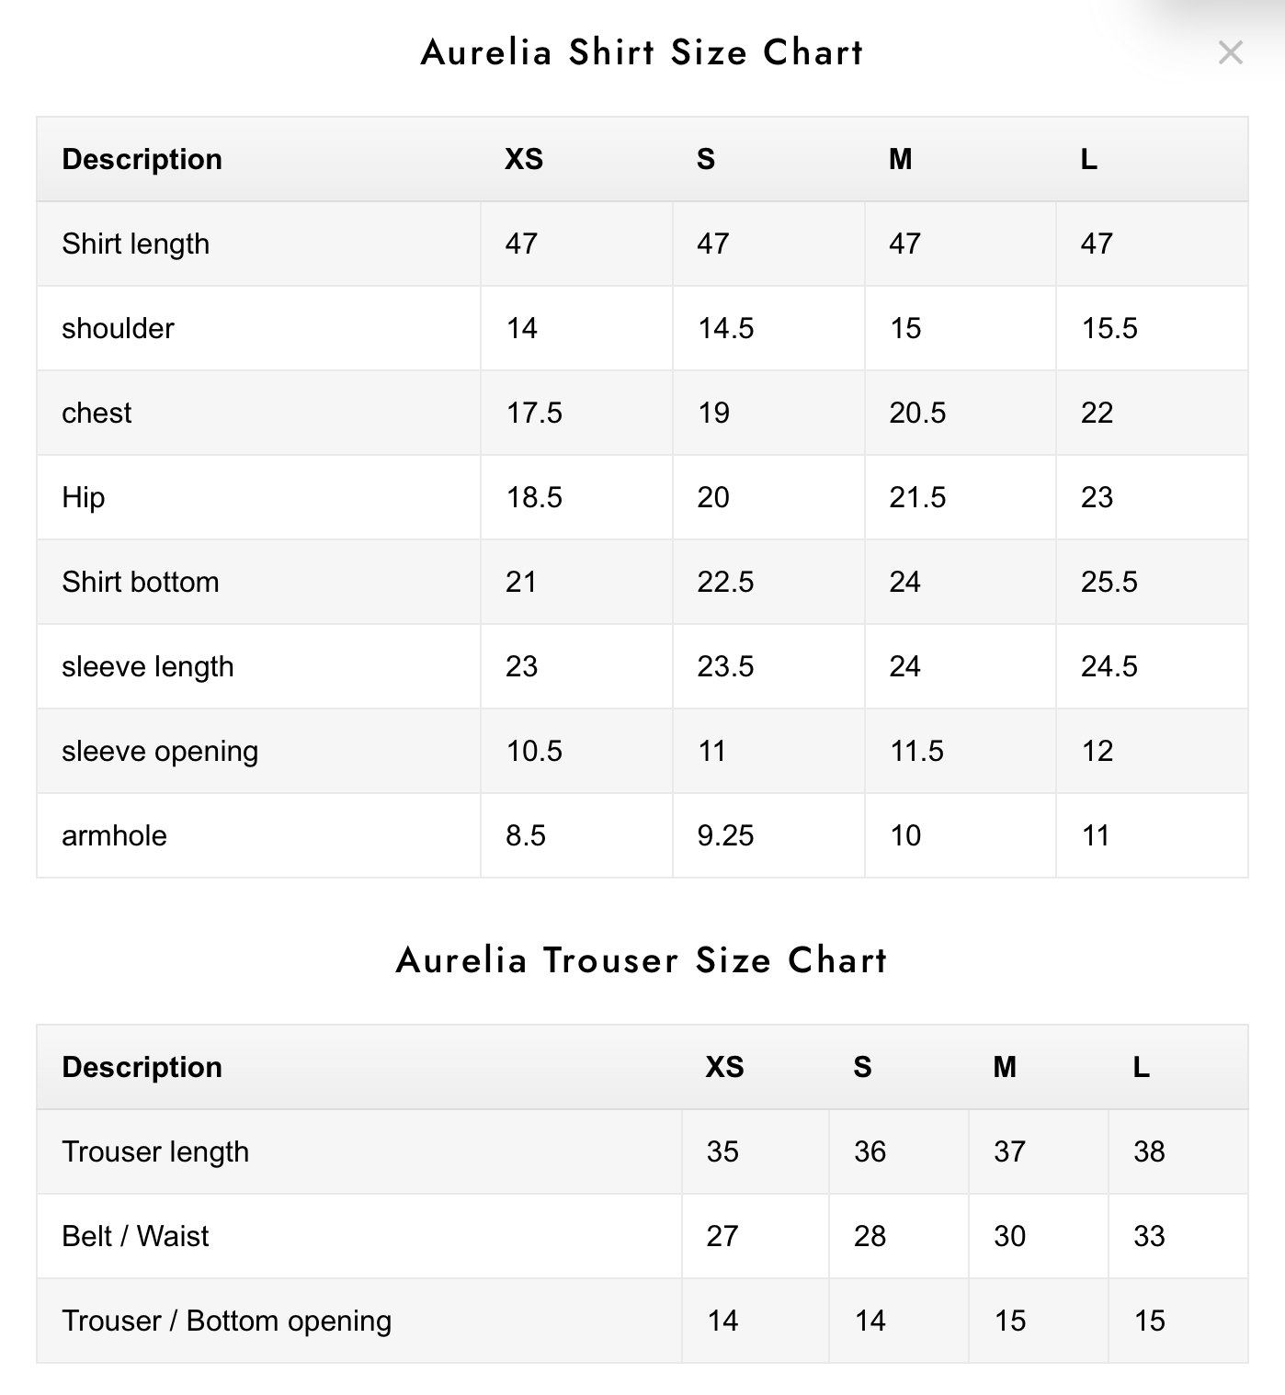Click the Hip value 21.5 cell
Image resolution: width=1285 pixels, height=1395 pixels.
pos(961,497)
